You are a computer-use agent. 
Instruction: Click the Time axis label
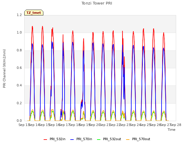point(172,130)
